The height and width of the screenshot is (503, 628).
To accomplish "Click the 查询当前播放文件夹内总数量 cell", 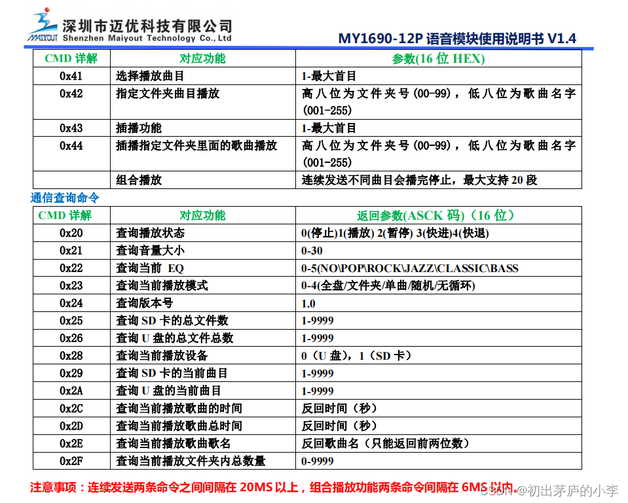I will tap(202, 460).
